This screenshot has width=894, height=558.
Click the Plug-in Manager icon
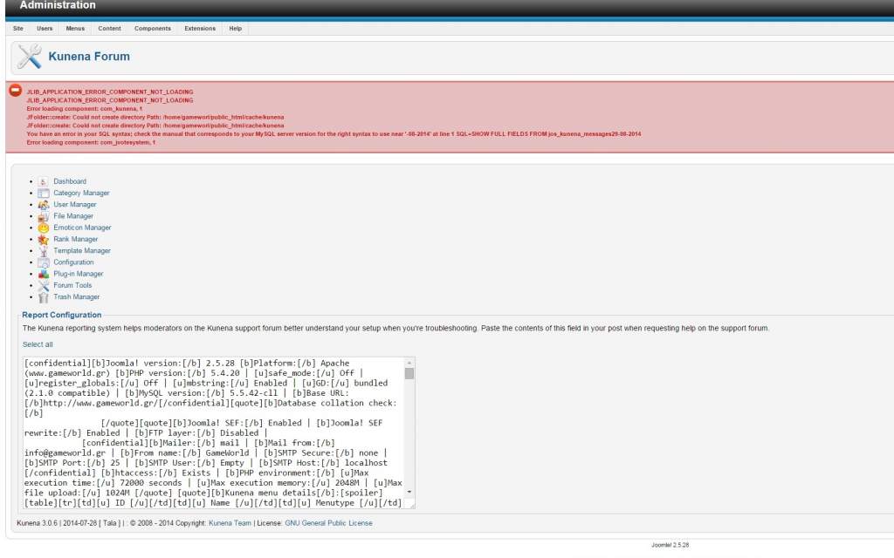44,274
